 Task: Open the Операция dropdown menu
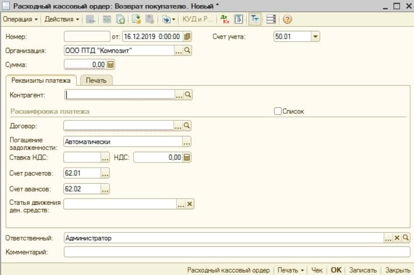point(21,20)
